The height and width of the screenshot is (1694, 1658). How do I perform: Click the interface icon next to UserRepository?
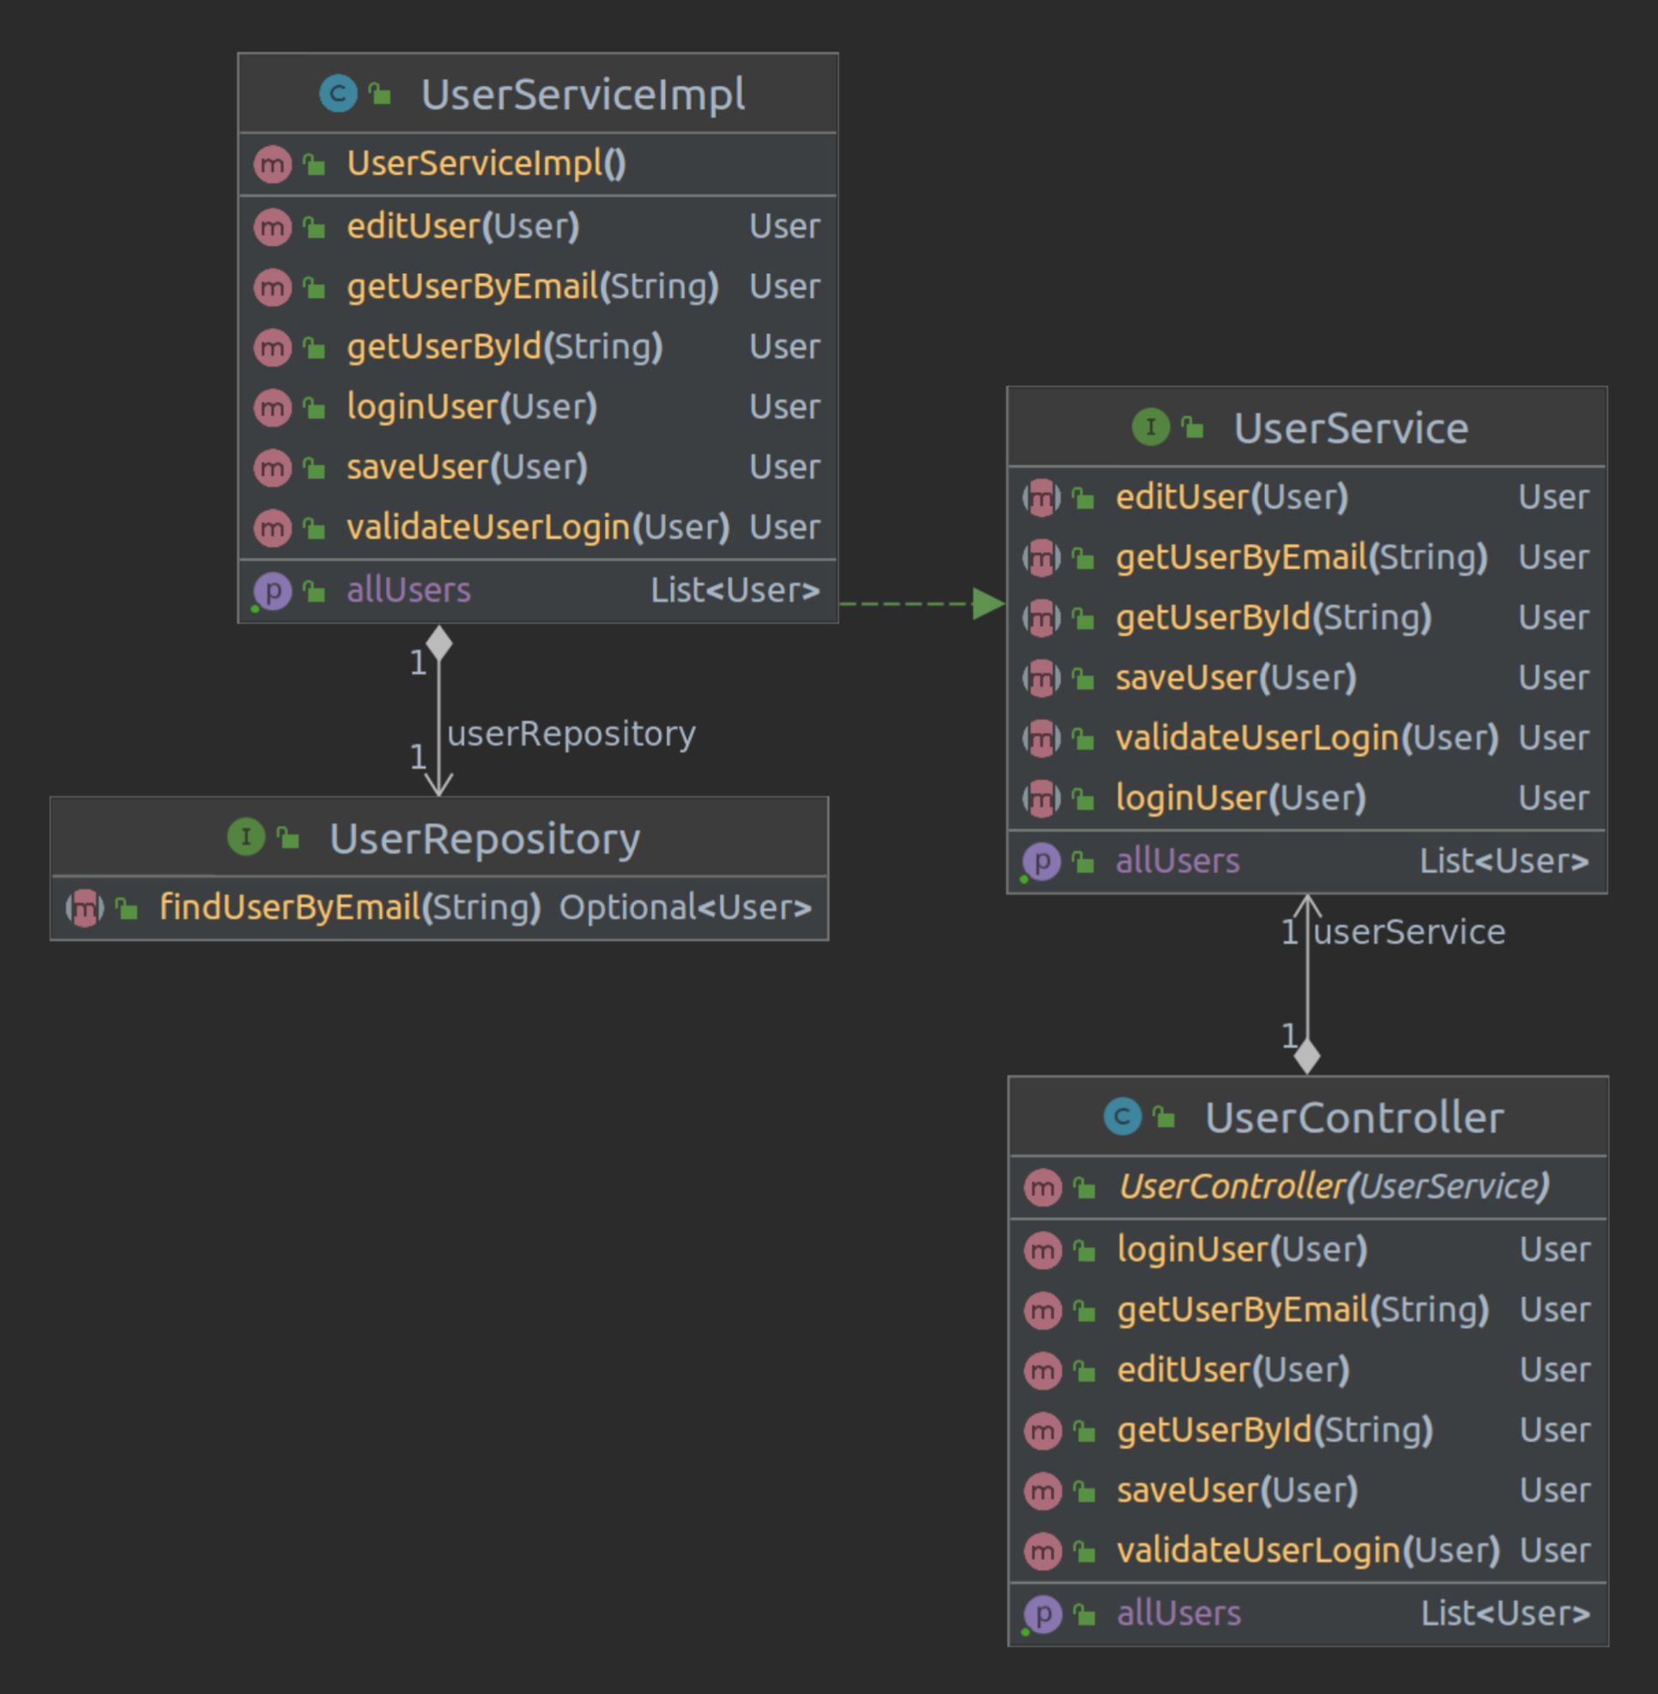tap(245, 837)
